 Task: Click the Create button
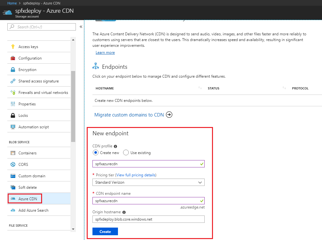pos(105,231)
